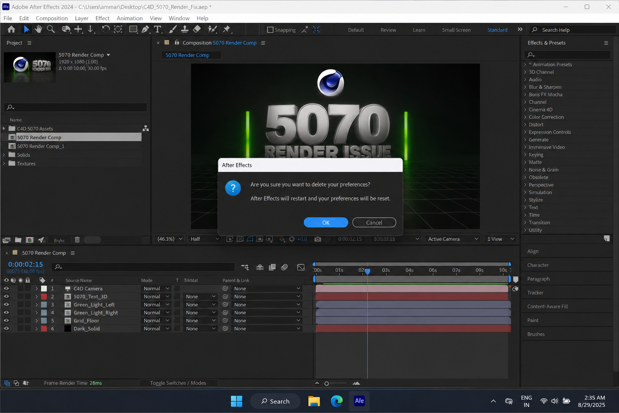
Task: Click label color swatch of Green_Light_Left
Action: [x=44, y=305]
